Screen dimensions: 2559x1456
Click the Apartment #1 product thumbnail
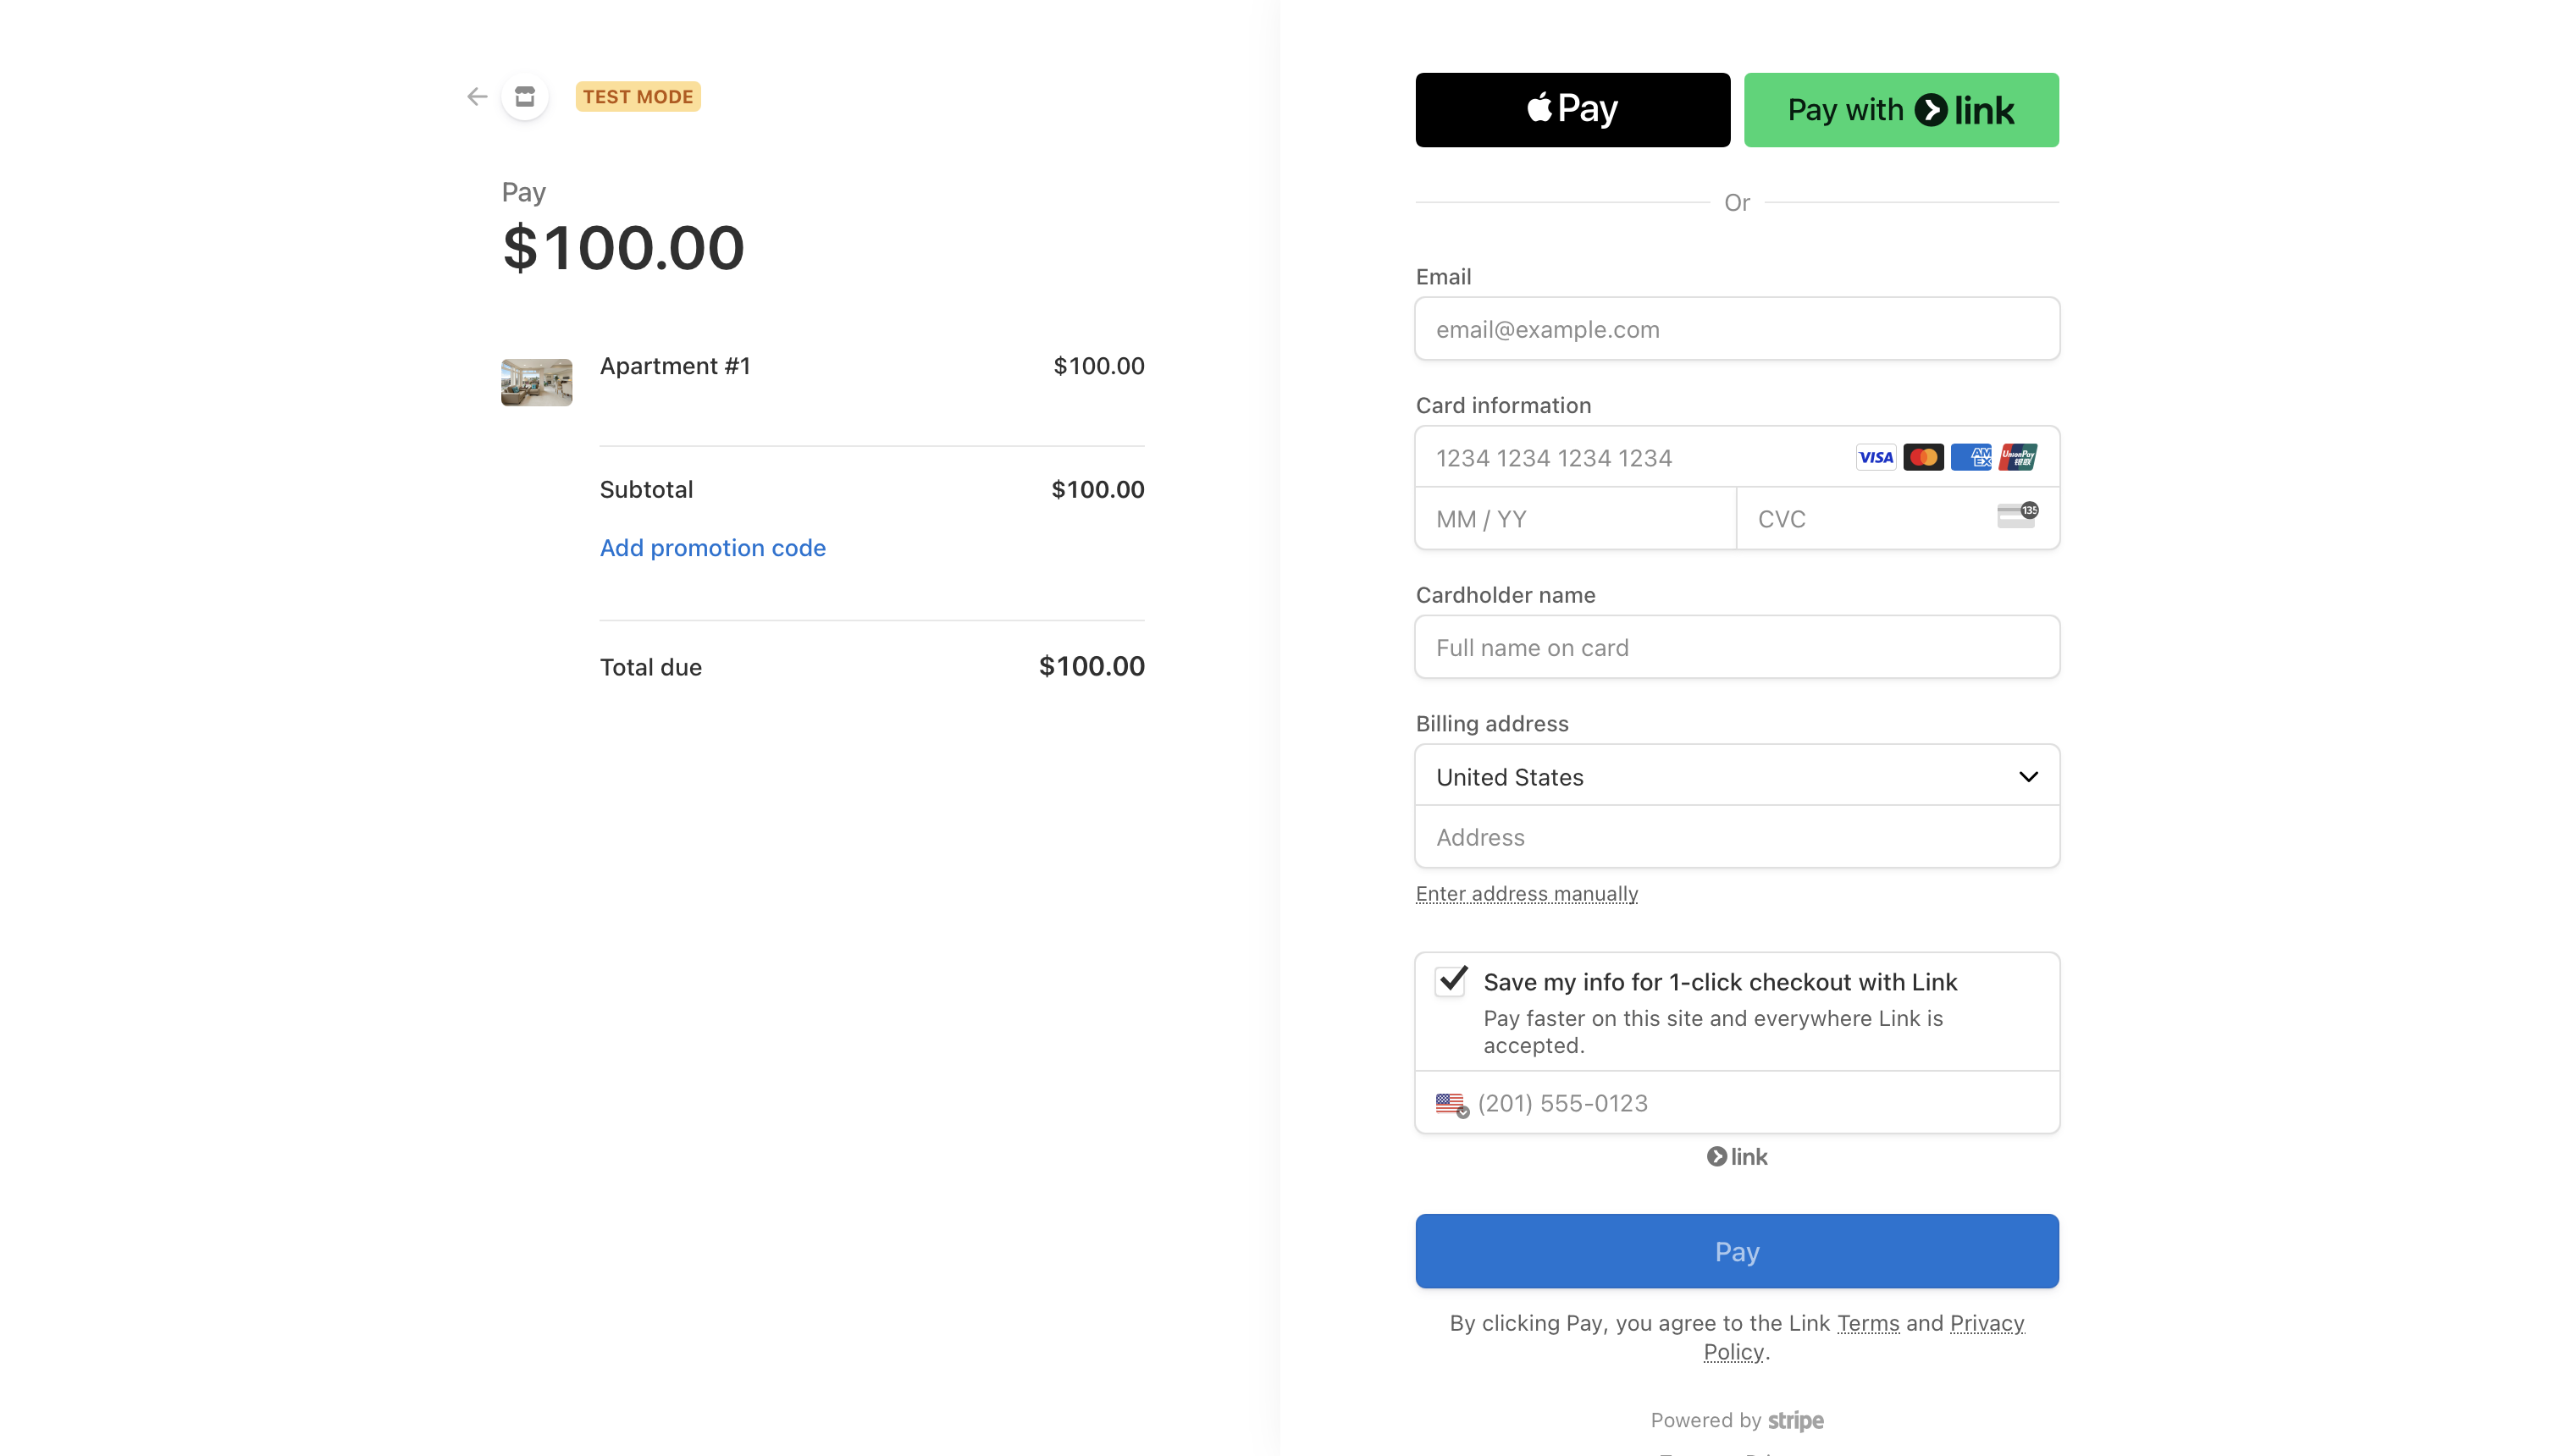tap(537, 382)
